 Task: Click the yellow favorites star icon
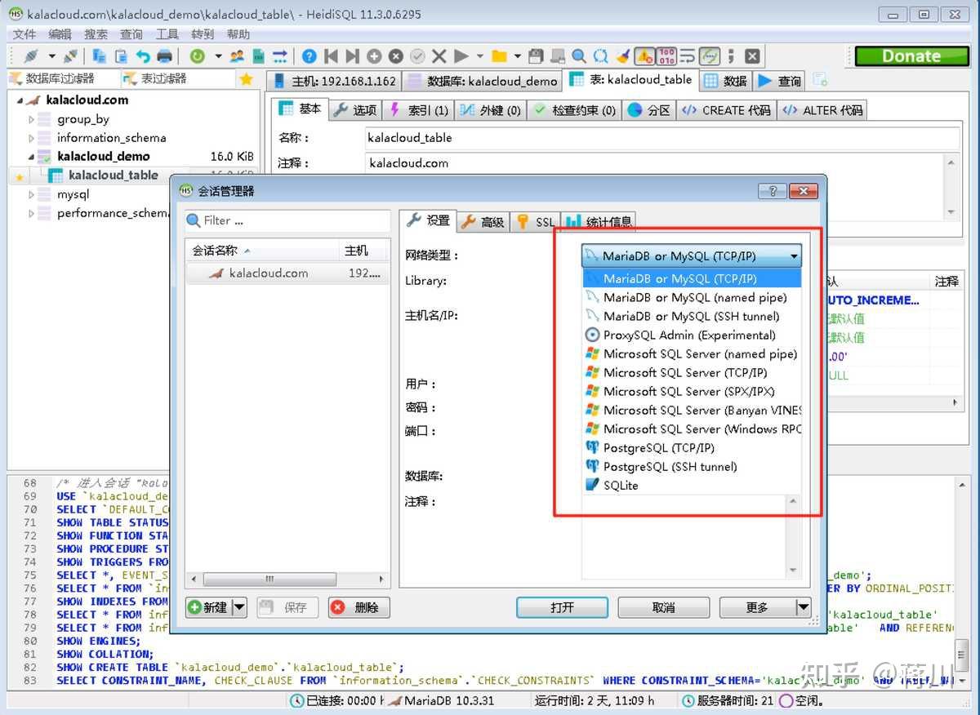pyautogui.click(x=246, y=79)
